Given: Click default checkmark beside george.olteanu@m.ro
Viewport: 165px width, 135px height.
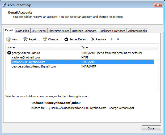Looking at the screenshot, I should [9, 53].
